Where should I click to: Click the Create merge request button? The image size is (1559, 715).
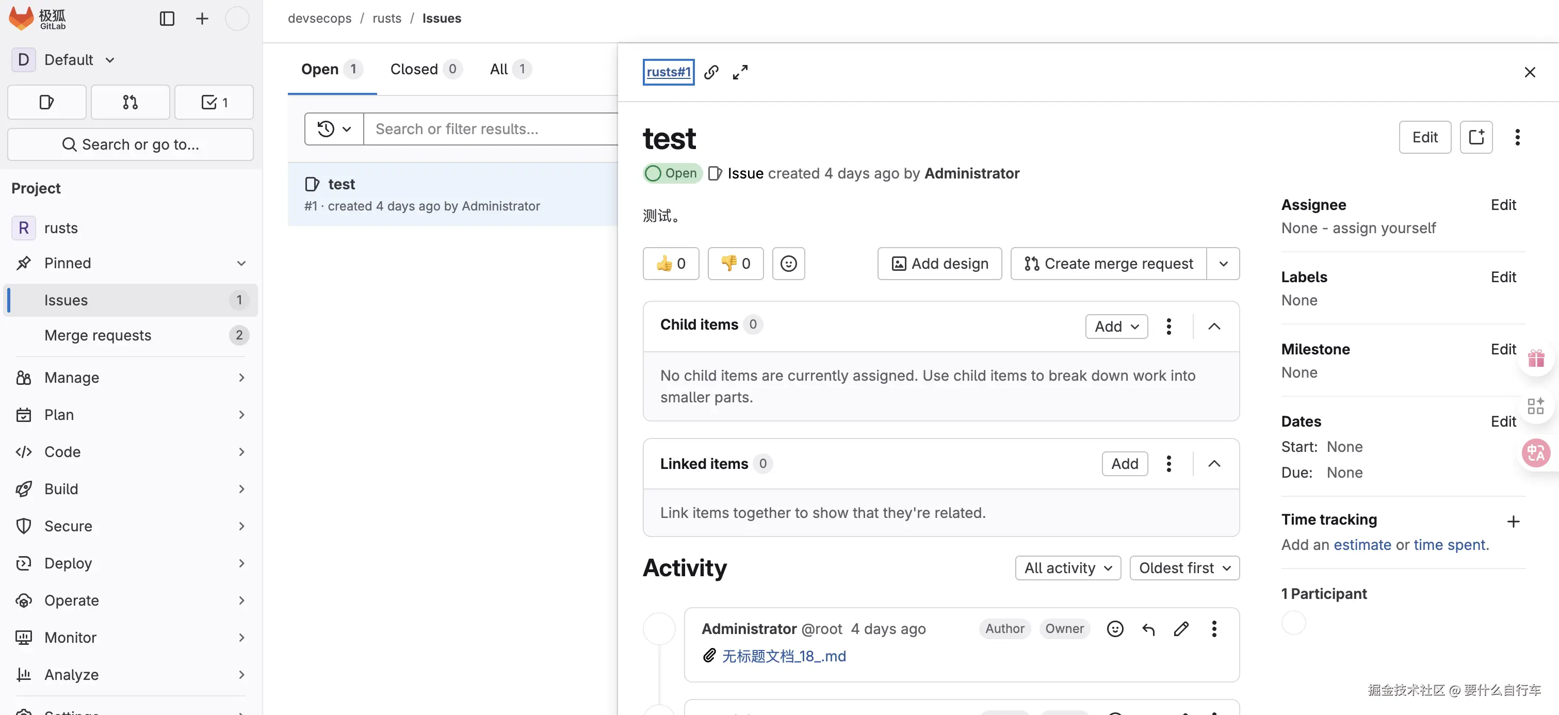point(1108,264)
